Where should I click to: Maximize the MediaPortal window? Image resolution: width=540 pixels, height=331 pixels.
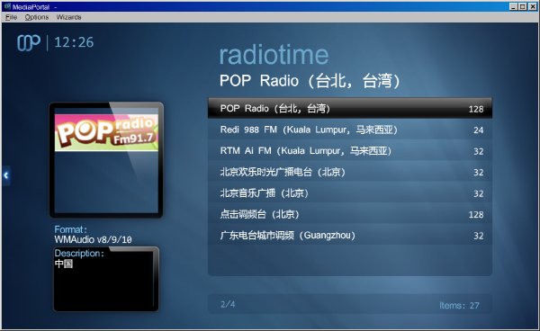pyautogui.click(x=522, y=6)
